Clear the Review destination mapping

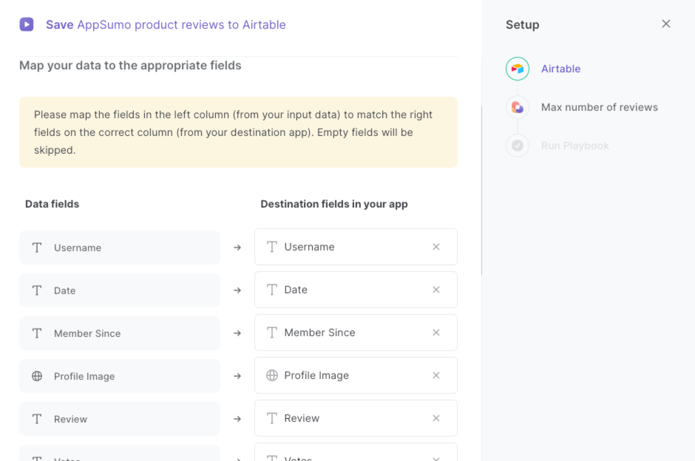[436, 418]
